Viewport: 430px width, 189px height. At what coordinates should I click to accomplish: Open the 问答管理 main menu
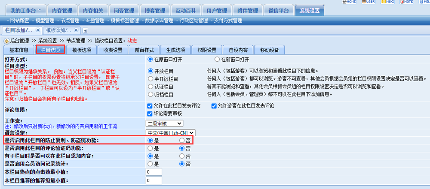pyautogui.click(x=124, y=11)
